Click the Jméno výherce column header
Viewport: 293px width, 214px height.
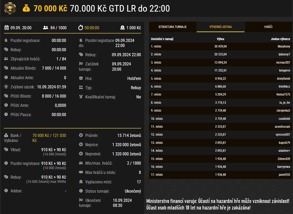click(281, 39)
